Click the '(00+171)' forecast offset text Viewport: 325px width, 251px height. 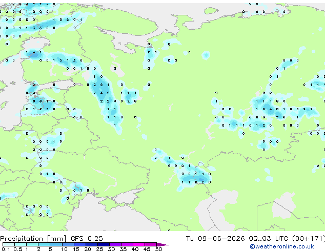click(309, 239)
